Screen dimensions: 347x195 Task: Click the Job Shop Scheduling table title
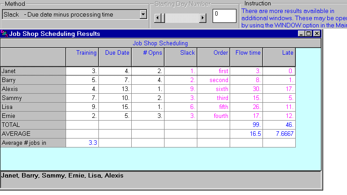coord(160,43)
